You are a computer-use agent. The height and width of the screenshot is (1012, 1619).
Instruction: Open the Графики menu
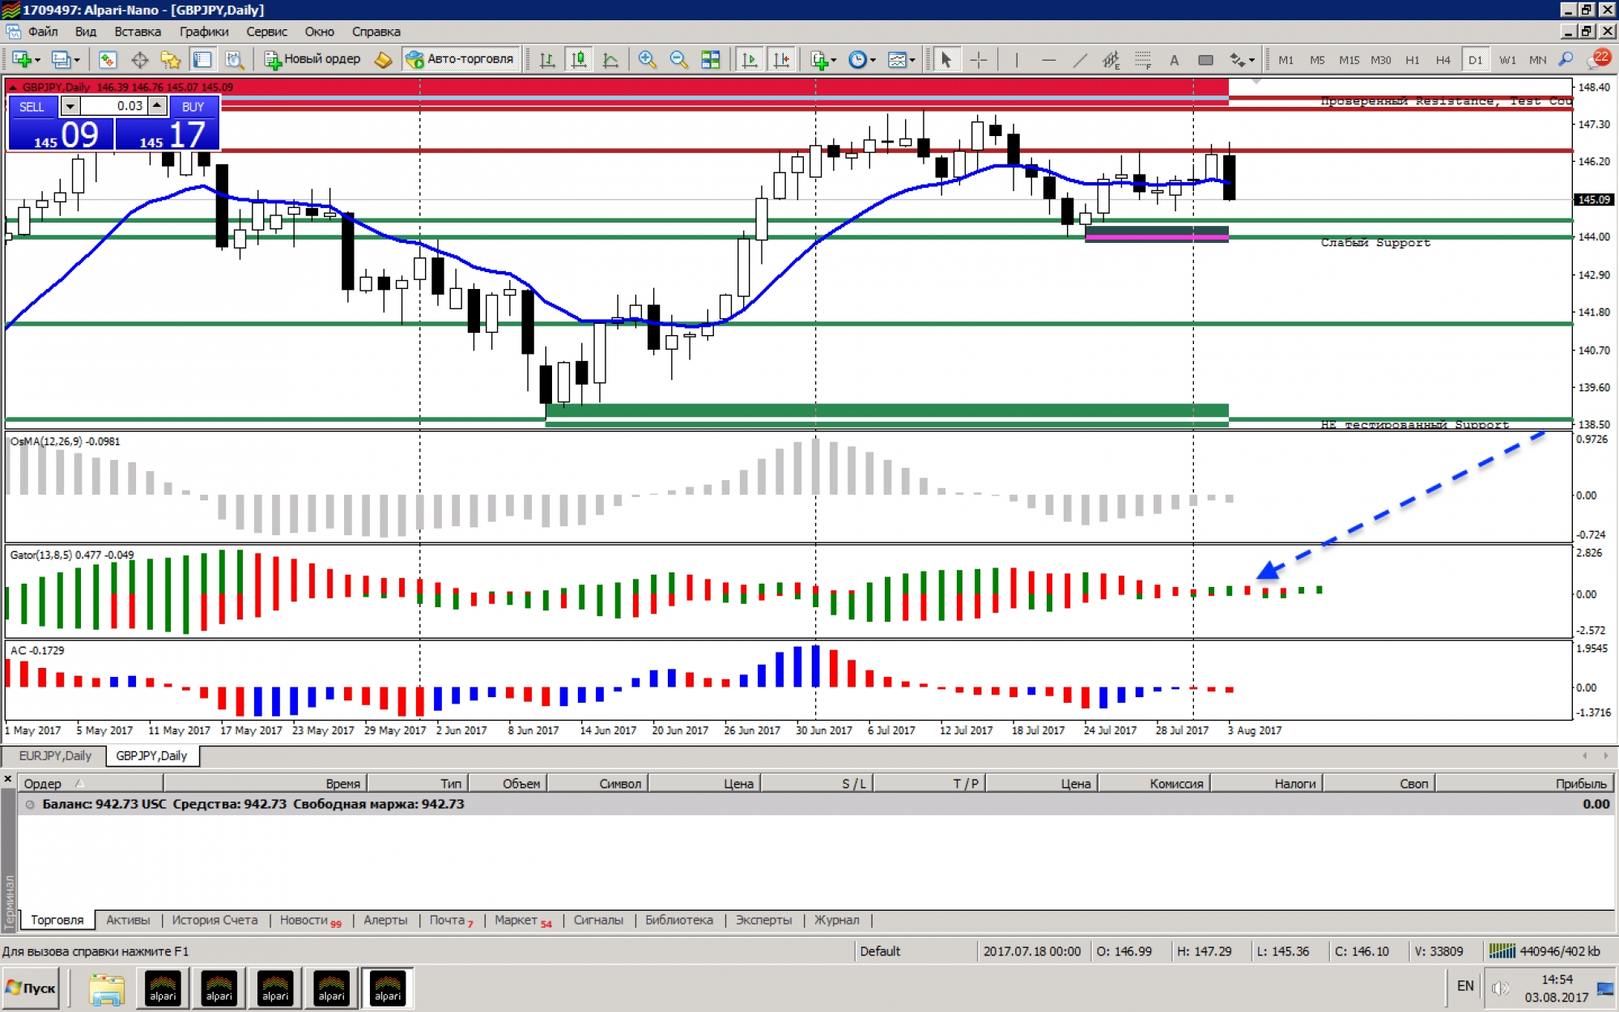tap(204, 32)
